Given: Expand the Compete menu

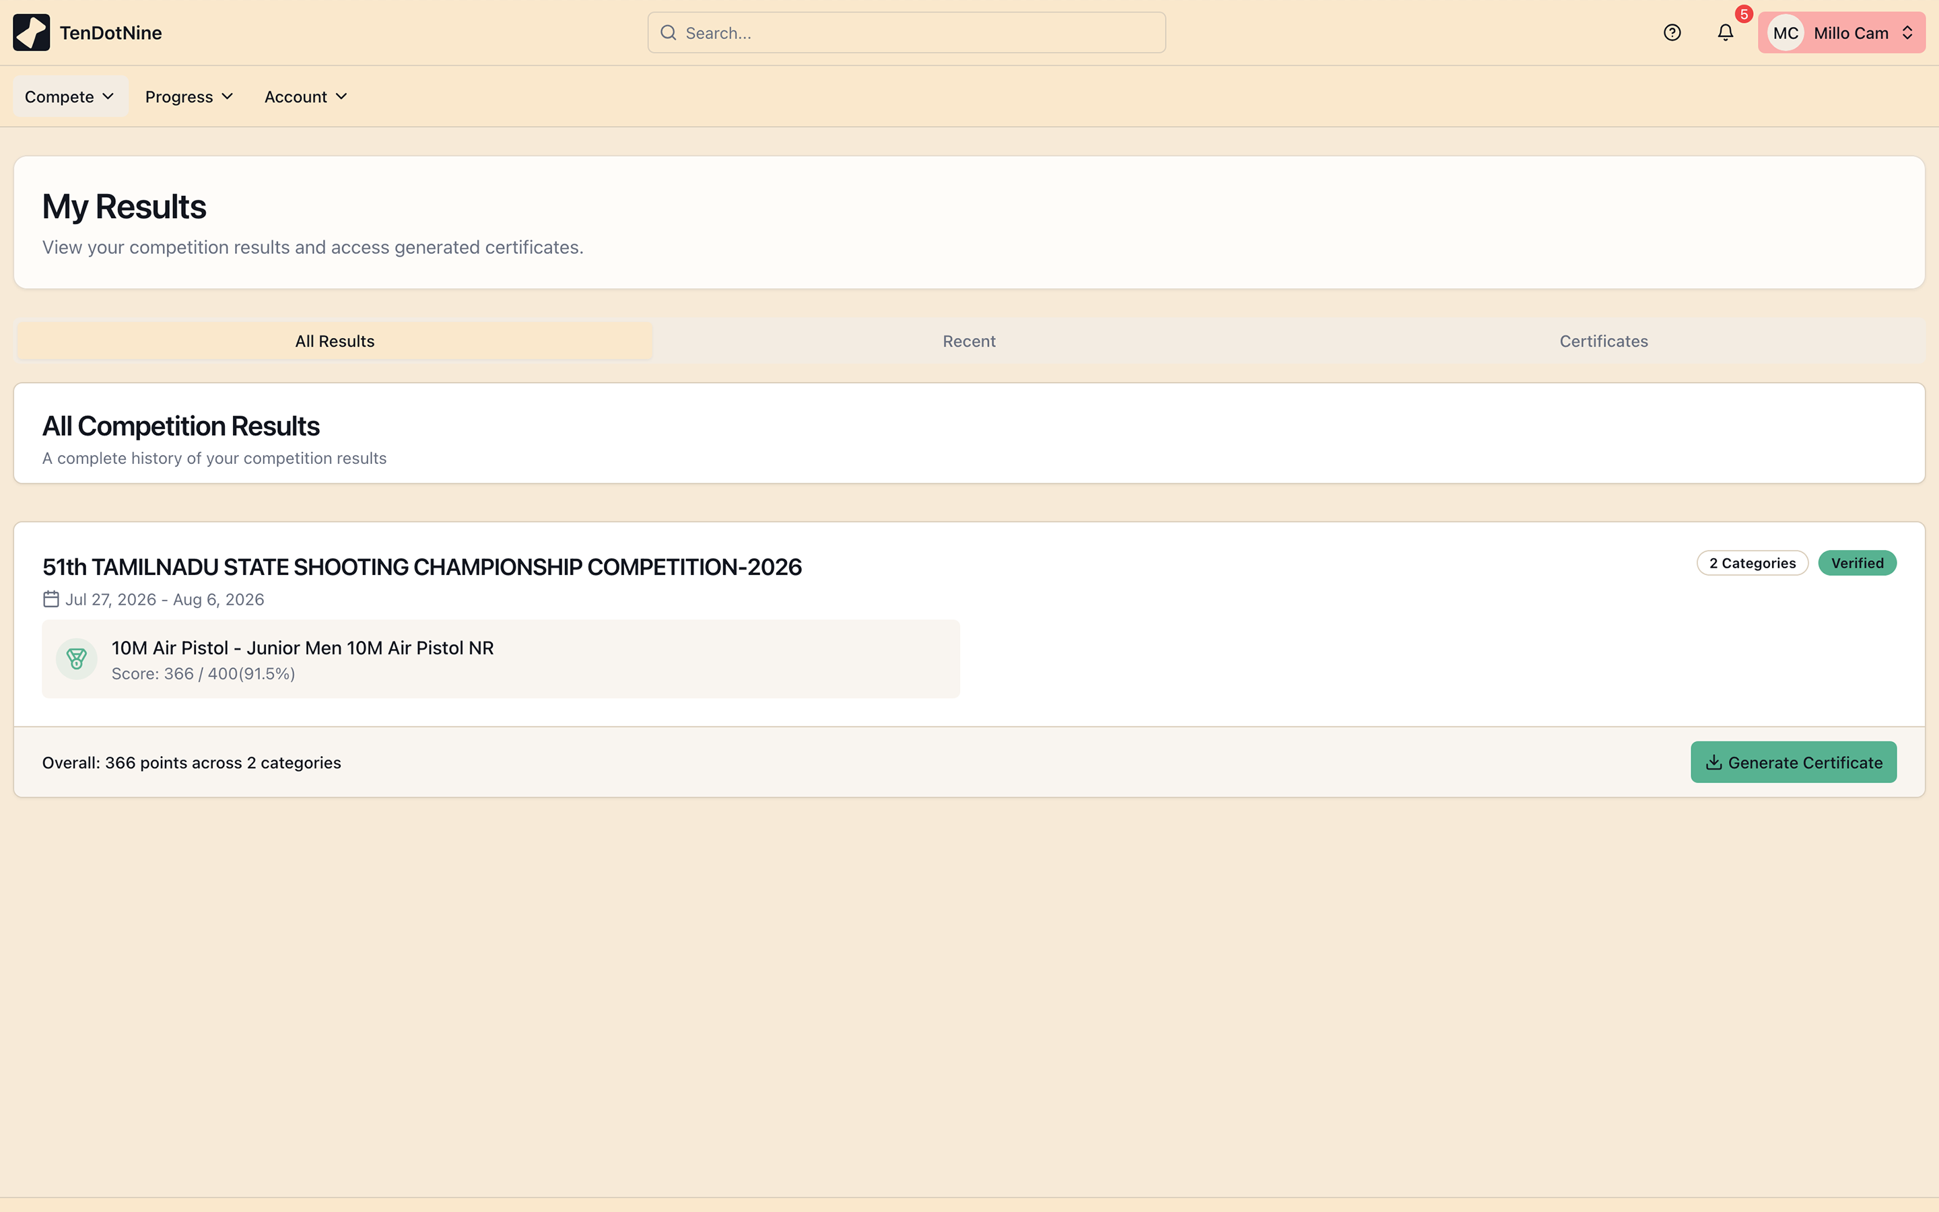Looking at the screenshot, I should pos(70,97).
